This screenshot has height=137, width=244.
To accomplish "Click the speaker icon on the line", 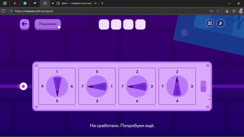I will 24,86.
